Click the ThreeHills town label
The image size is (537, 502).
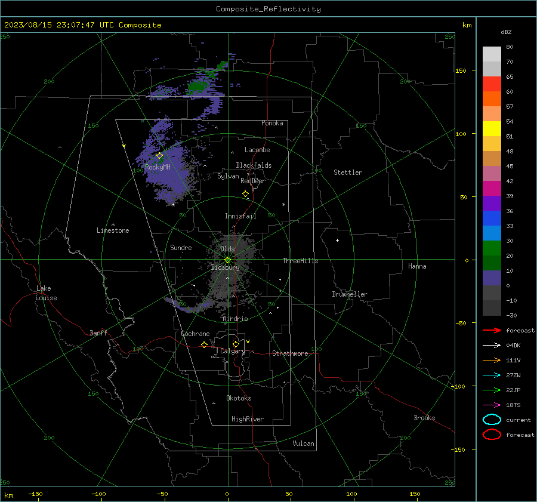[x=300, y=261]
